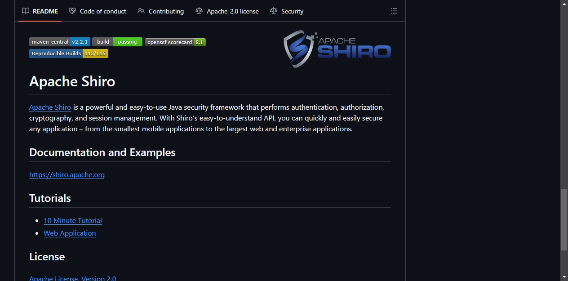
Task: Click the scale icon beside Security
Action: coord(274,11)
